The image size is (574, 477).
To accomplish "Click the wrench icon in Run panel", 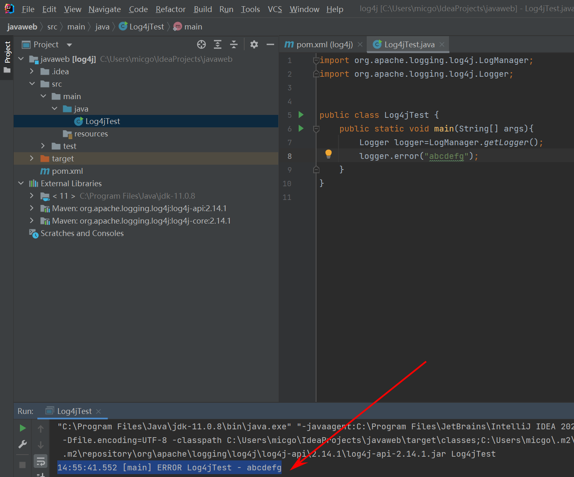I will (x=23, y=445).
